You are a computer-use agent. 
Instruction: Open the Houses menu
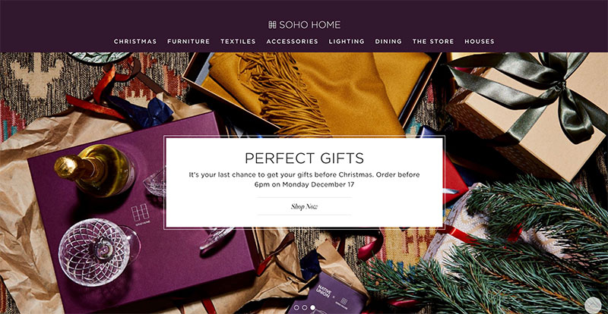pyautogui.click(x=480, y=42)
